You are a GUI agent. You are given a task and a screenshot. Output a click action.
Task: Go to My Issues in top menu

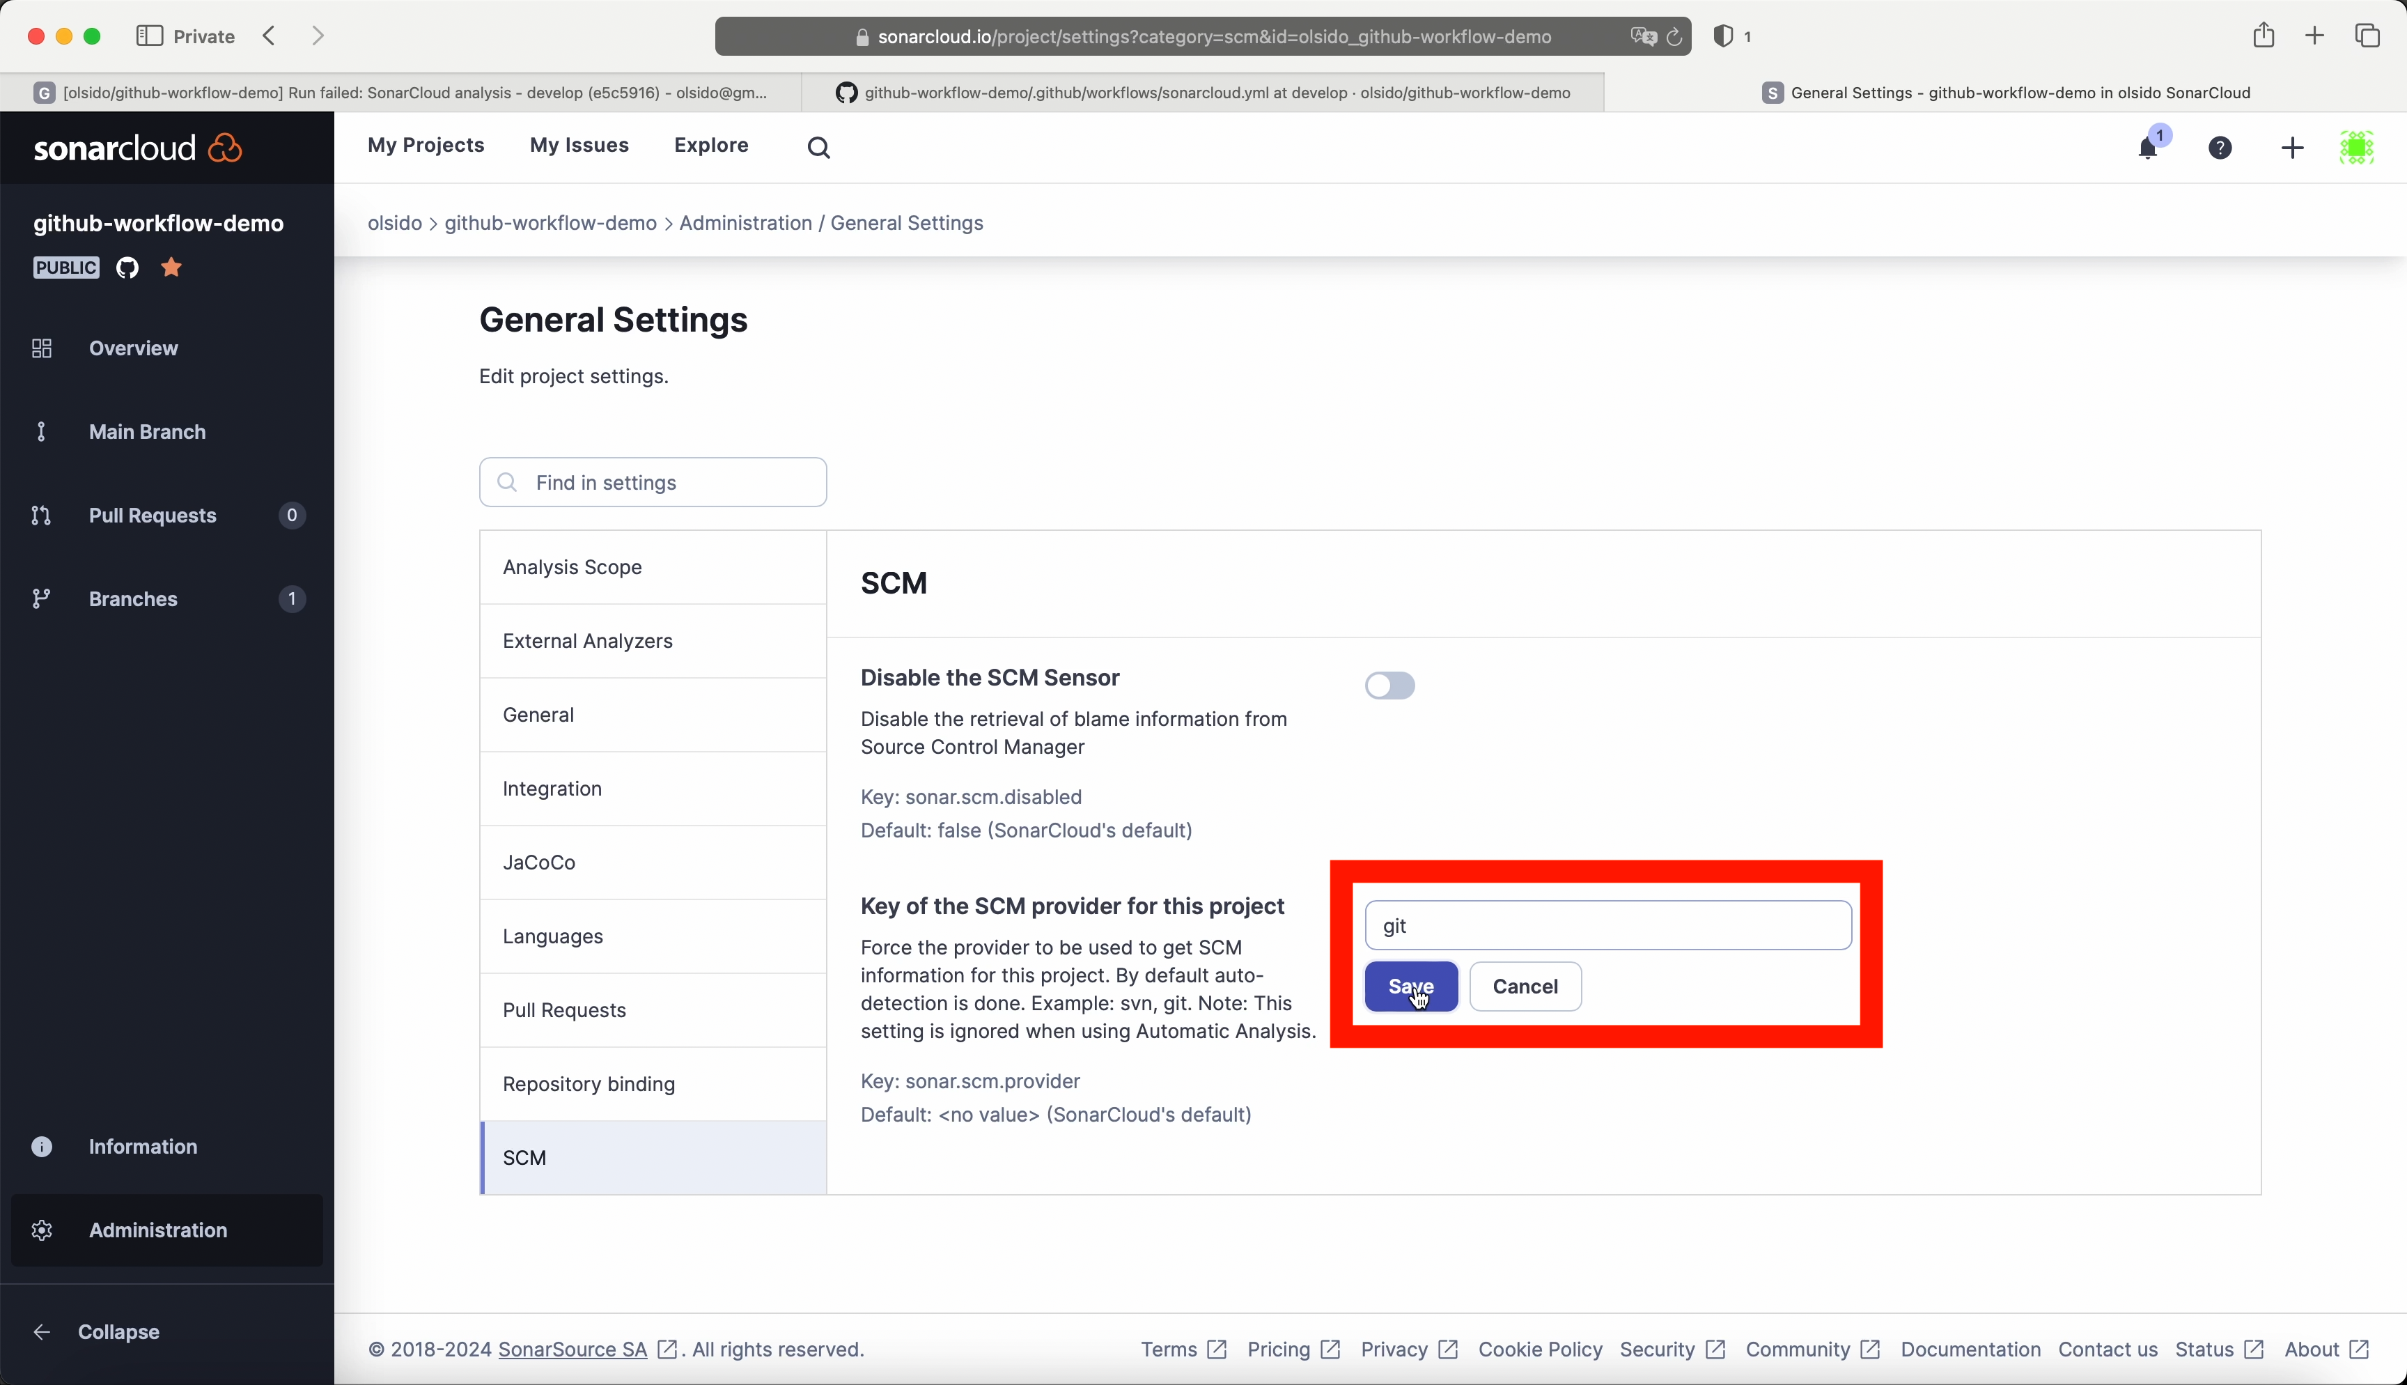coord(579,145)
